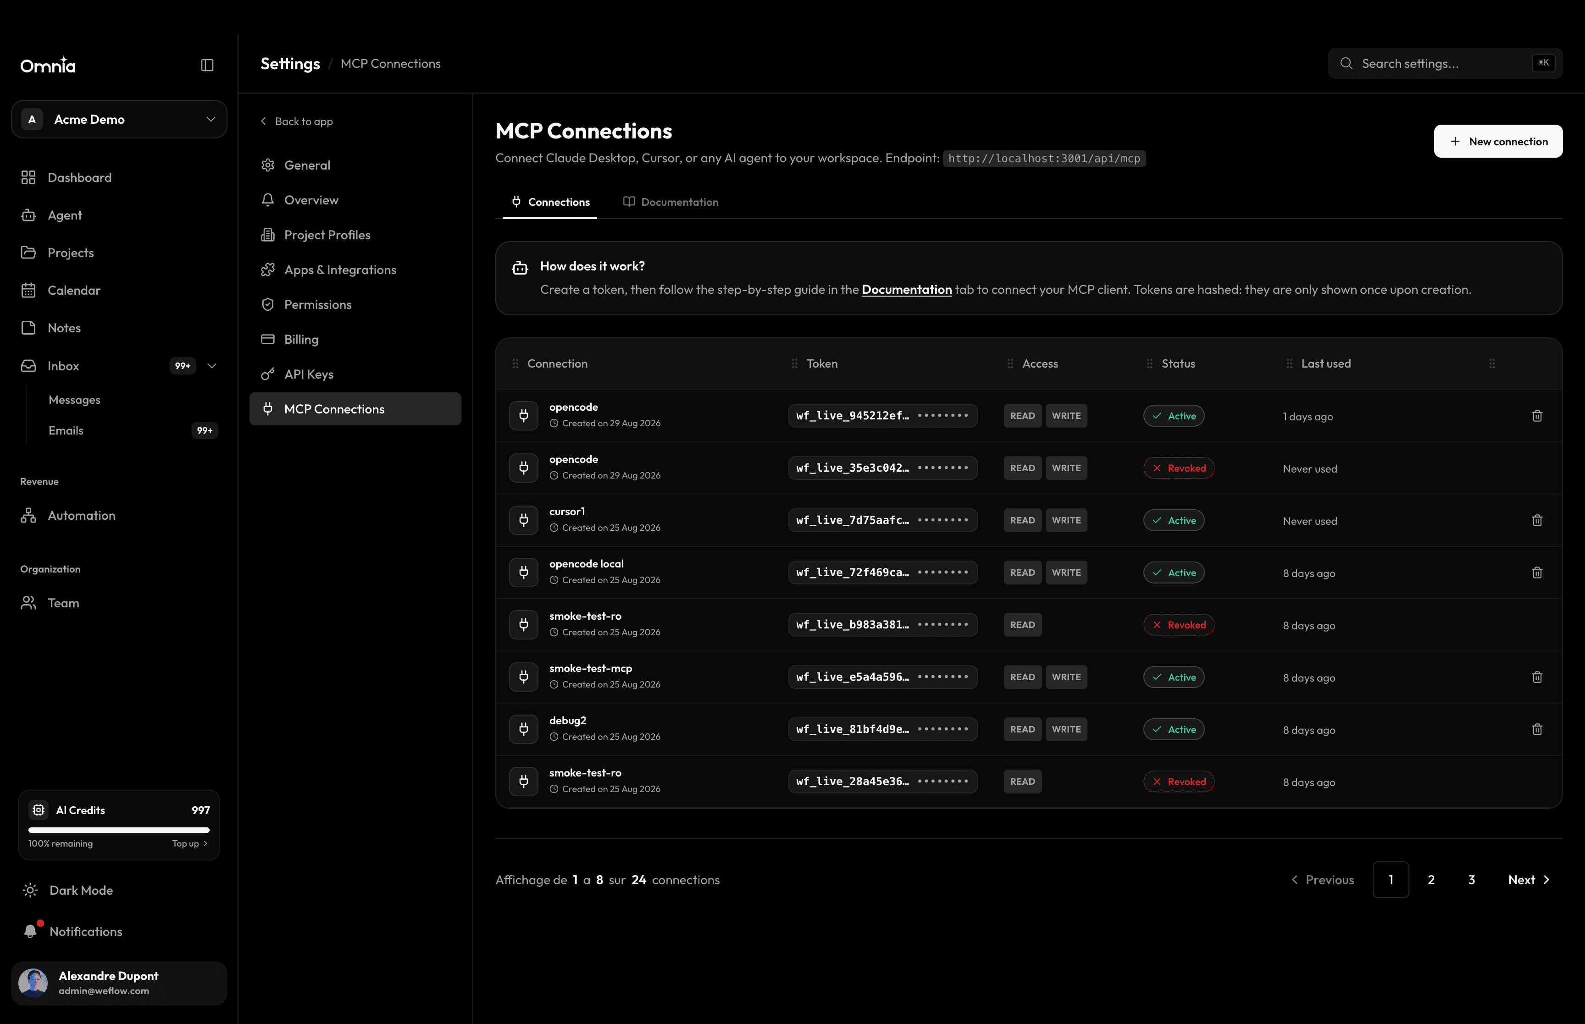Click the WRITE badge in the debug2 row
Screen dimensions: 1585x1024
(1065, 729)
